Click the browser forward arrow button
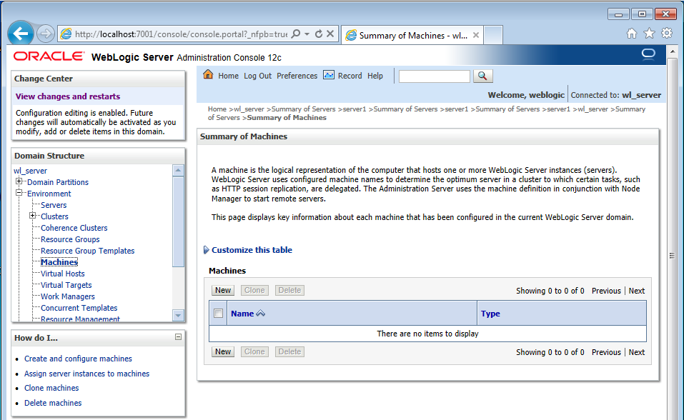 [x=45, y=34]
